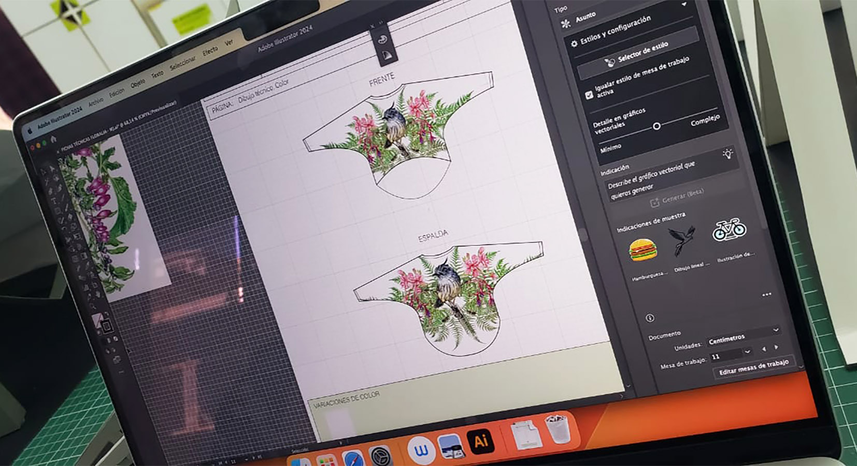Select the Type tool
Image resolution: width=857 pixels, height=466 pixels.
coord(54,200)
